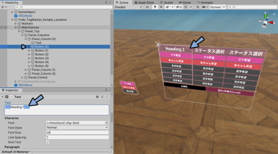The image size is (278, 154).
Task: Expand the Markers object
Action: tap(16, 24)
